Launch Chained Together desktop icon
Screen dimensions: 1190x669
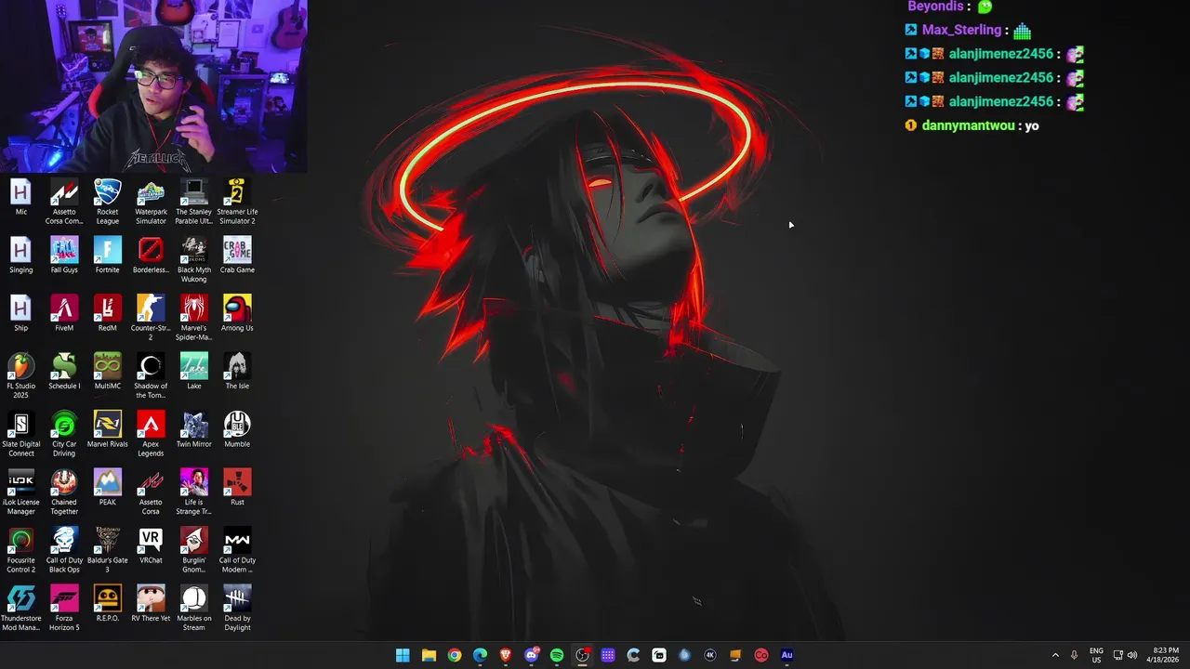click(x=64, y=492)
